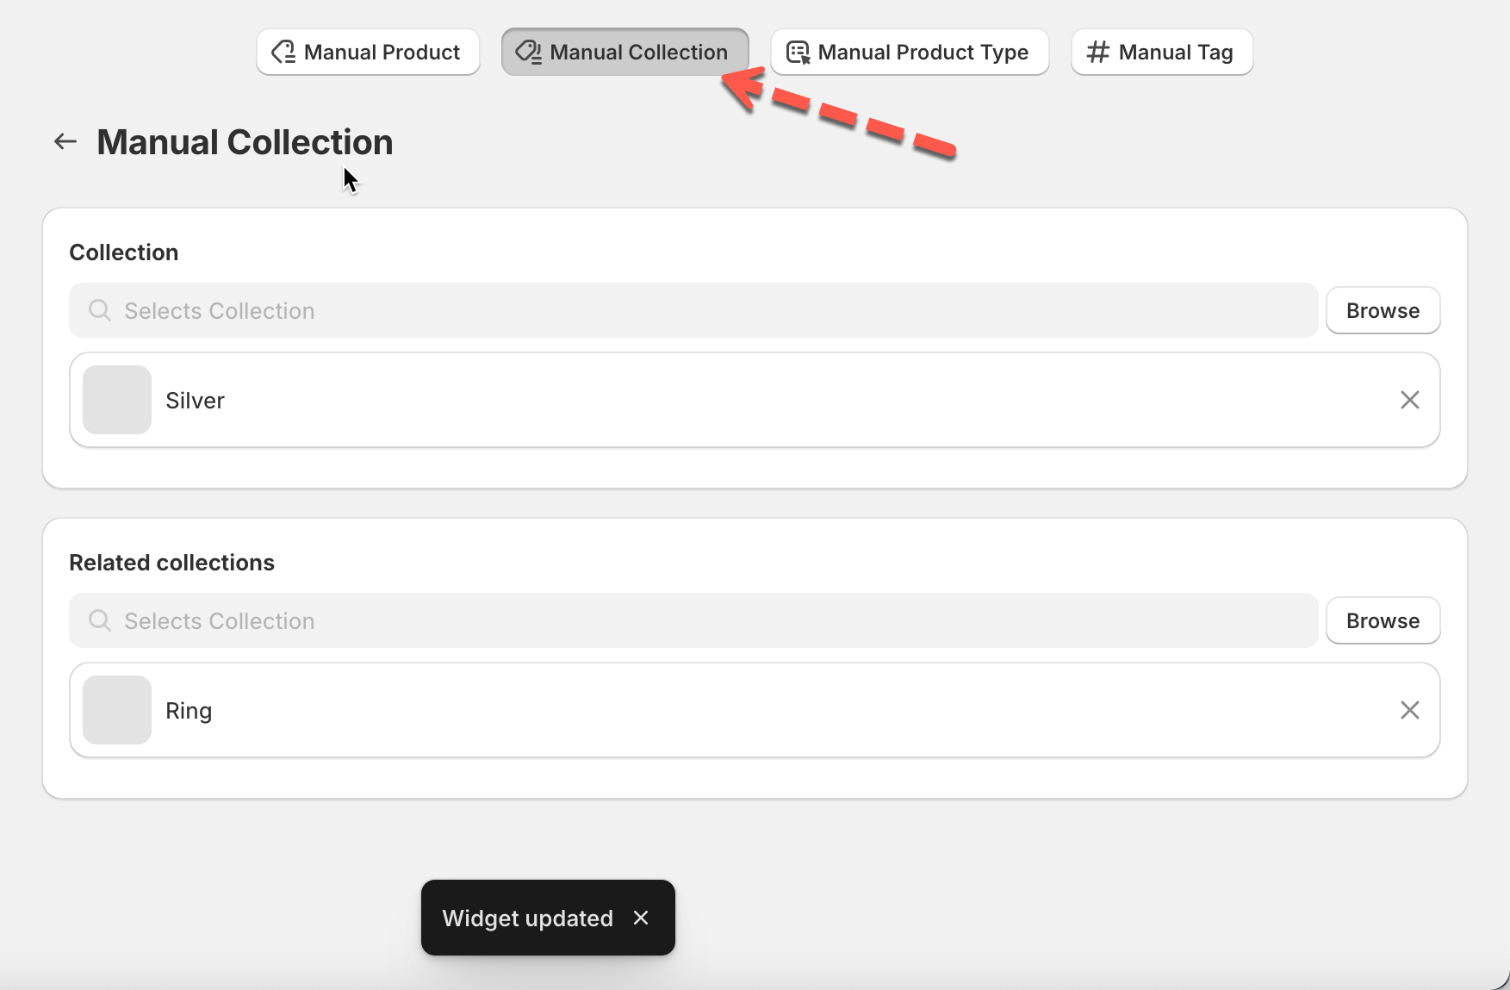Screen dimensions: 1510x990
Task: Click the search icon in the Collection field
Action: tap(100, 310)
